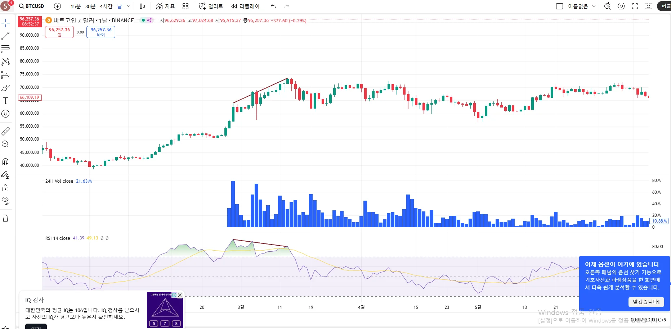Click the RSI value 41.39
This screenshot has height=329, width=671.
(x=79, y=238)
